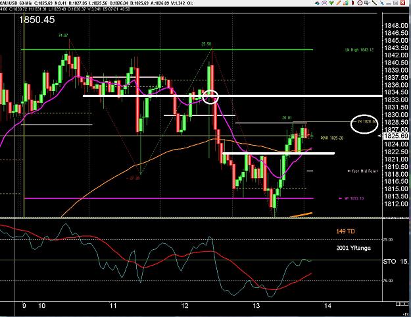The height and width of the screenshot is (317, 411).
Task: Select the pencil drawing tool icon
Action: tap(339, 3)
